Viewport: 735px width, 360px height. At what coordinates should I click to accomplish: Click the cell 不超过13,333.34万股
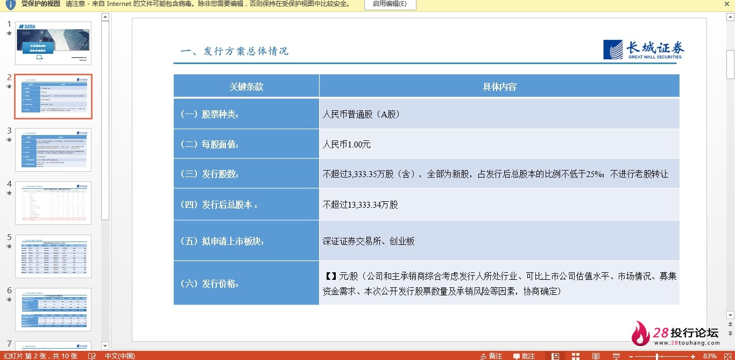(x=499, y=204)
